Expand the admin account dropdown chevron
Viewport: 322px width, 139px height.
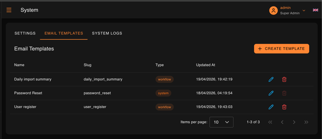[304, 11]
